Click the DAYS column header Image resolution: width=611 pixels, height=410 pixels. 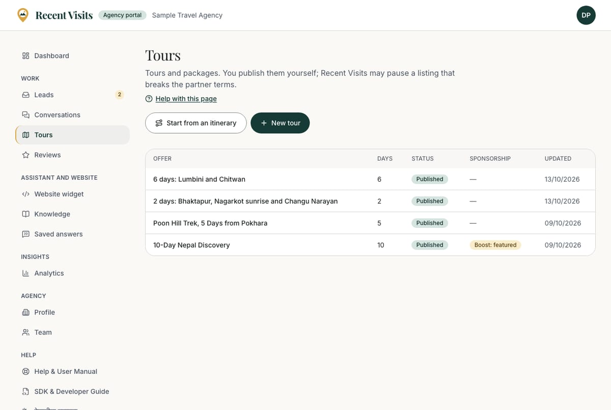[385, 159]
